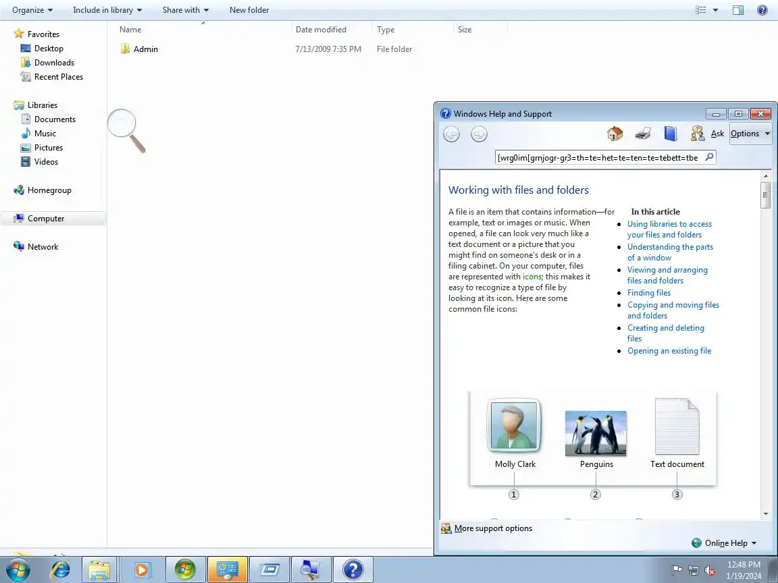Viewport: 778px width, 583px height.
Task: Select Computer in navigation pane
Action: 53,218
